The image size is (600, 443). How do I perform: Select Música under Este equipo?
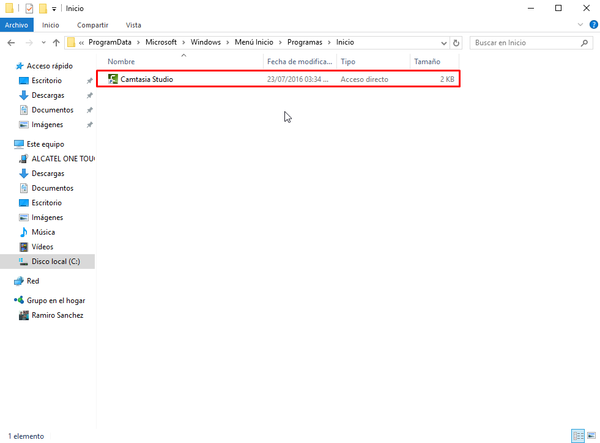pos(45,232)
